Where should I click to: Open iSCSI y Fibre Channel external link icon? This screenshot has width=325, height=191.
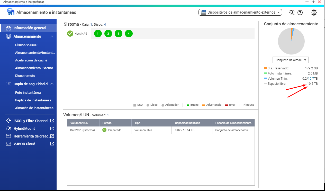52,121
